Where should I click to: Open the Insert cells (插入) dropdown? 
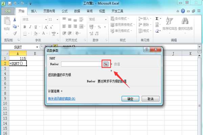144,19
